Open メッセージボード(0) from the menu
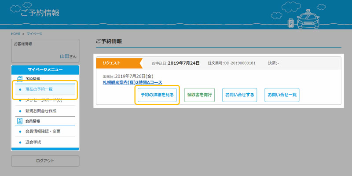352x176 pixels. click(x=45, y=100)
